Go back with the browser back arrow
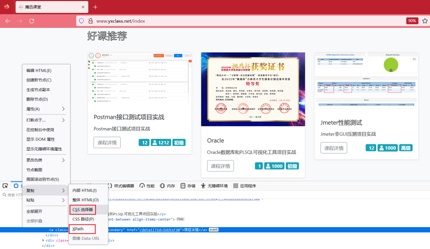This screenshot has width=430, height=249. (x=8, y=21)
